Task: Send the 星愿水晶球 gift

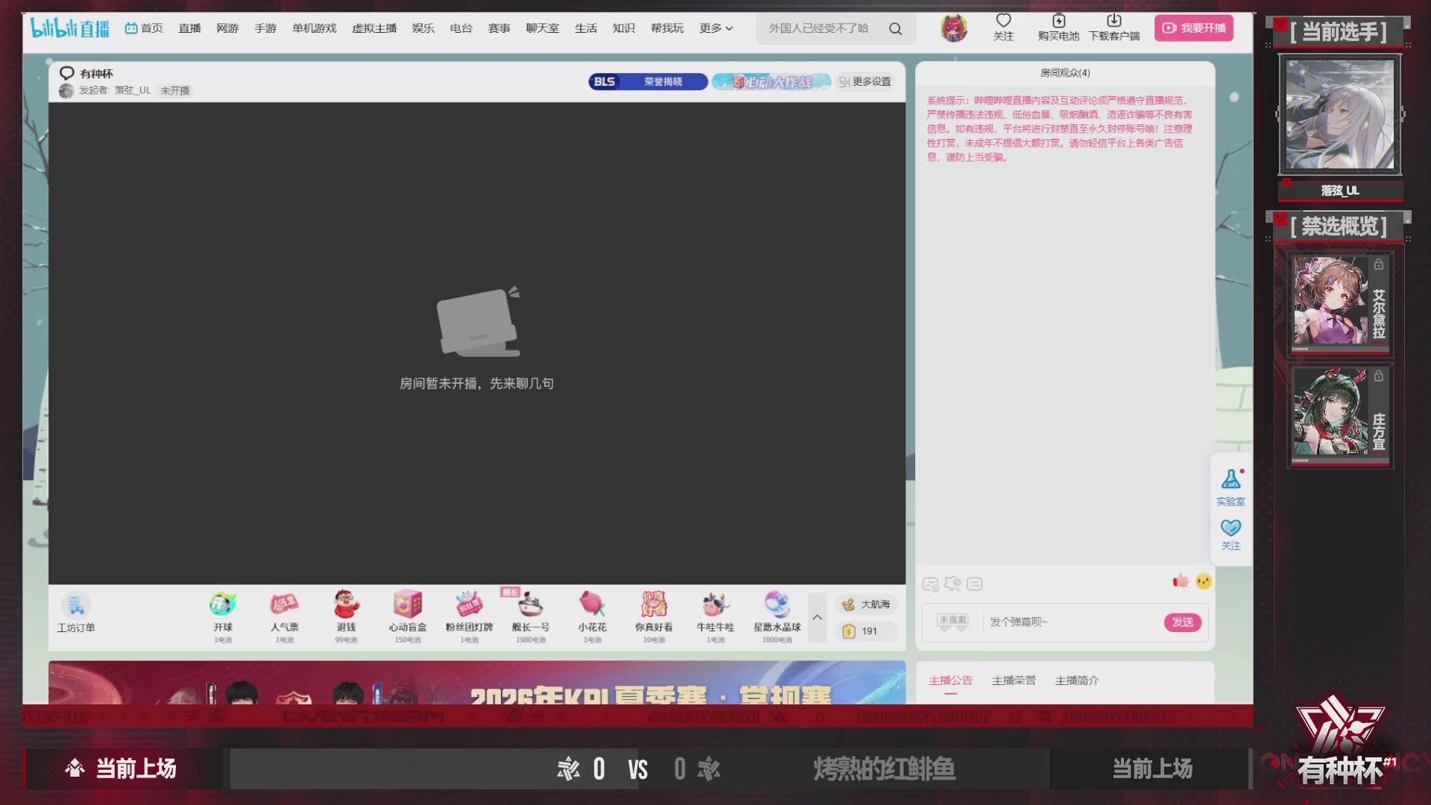Action: (x=777, y=616)
